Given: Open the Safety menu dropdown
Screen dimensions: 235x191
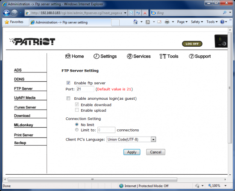Looking at the screenshot, I should tap(197, 22).
